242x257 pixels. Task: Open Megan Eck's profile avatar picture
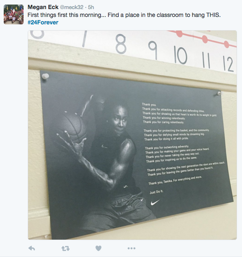[14, 14]
